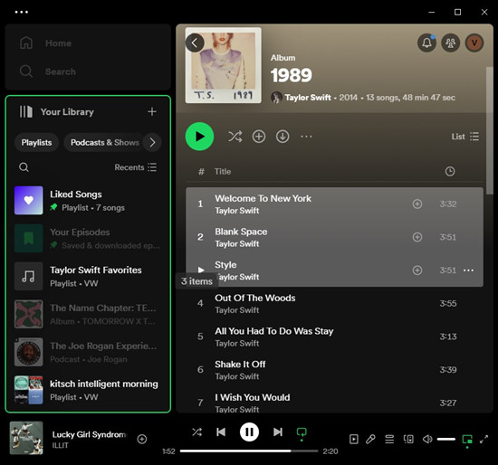Toggle the mini player

(x=467, y=440)
